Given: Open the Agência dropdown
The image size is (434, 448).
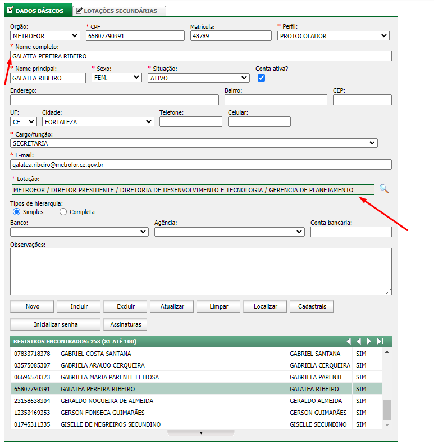Looking at the screenshot, I should pos(230,232).
